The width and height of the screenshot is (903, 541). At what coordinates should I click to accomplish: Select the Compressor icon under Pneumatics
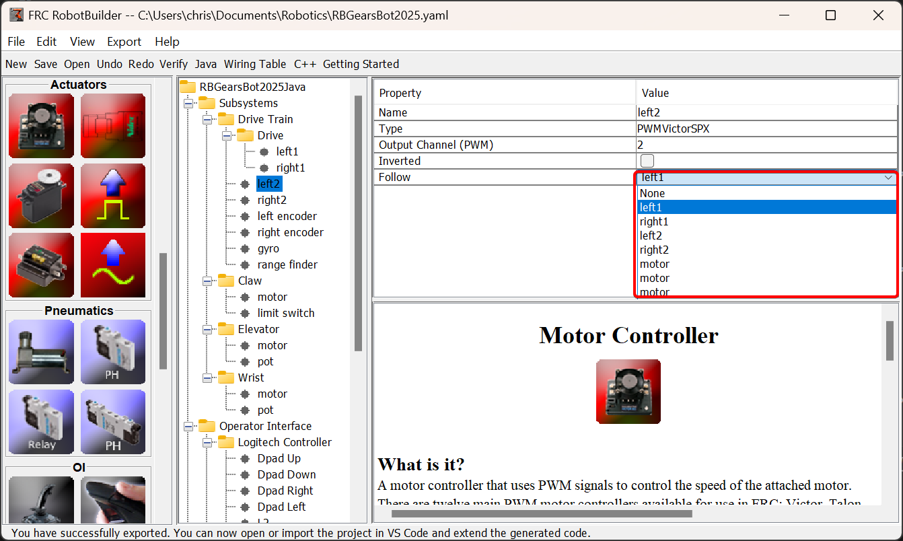[41, 351]
